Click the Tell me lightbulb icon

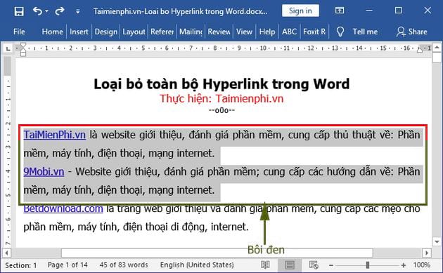[x=340, y=32]
